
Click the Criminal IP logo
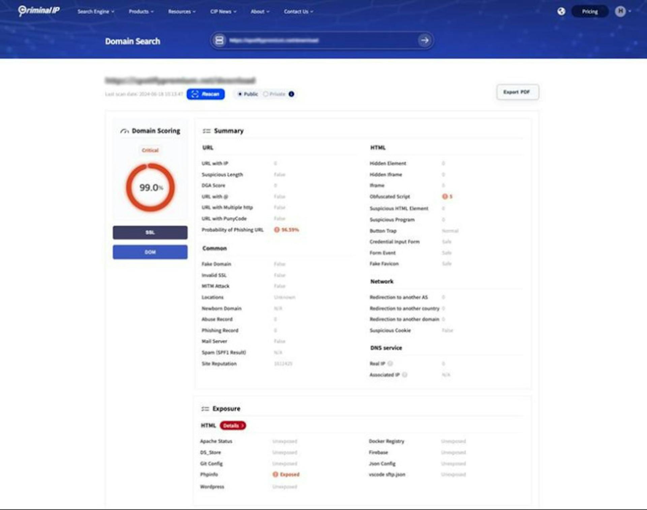[x=39, y=11]
